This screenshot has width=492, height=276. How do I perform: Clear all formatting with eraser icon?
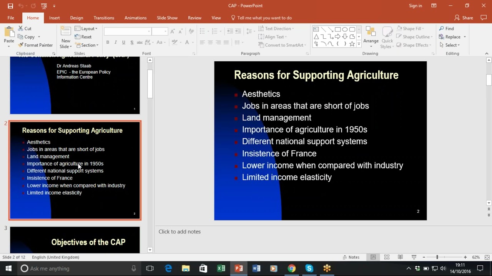click(x=191, y=31)
